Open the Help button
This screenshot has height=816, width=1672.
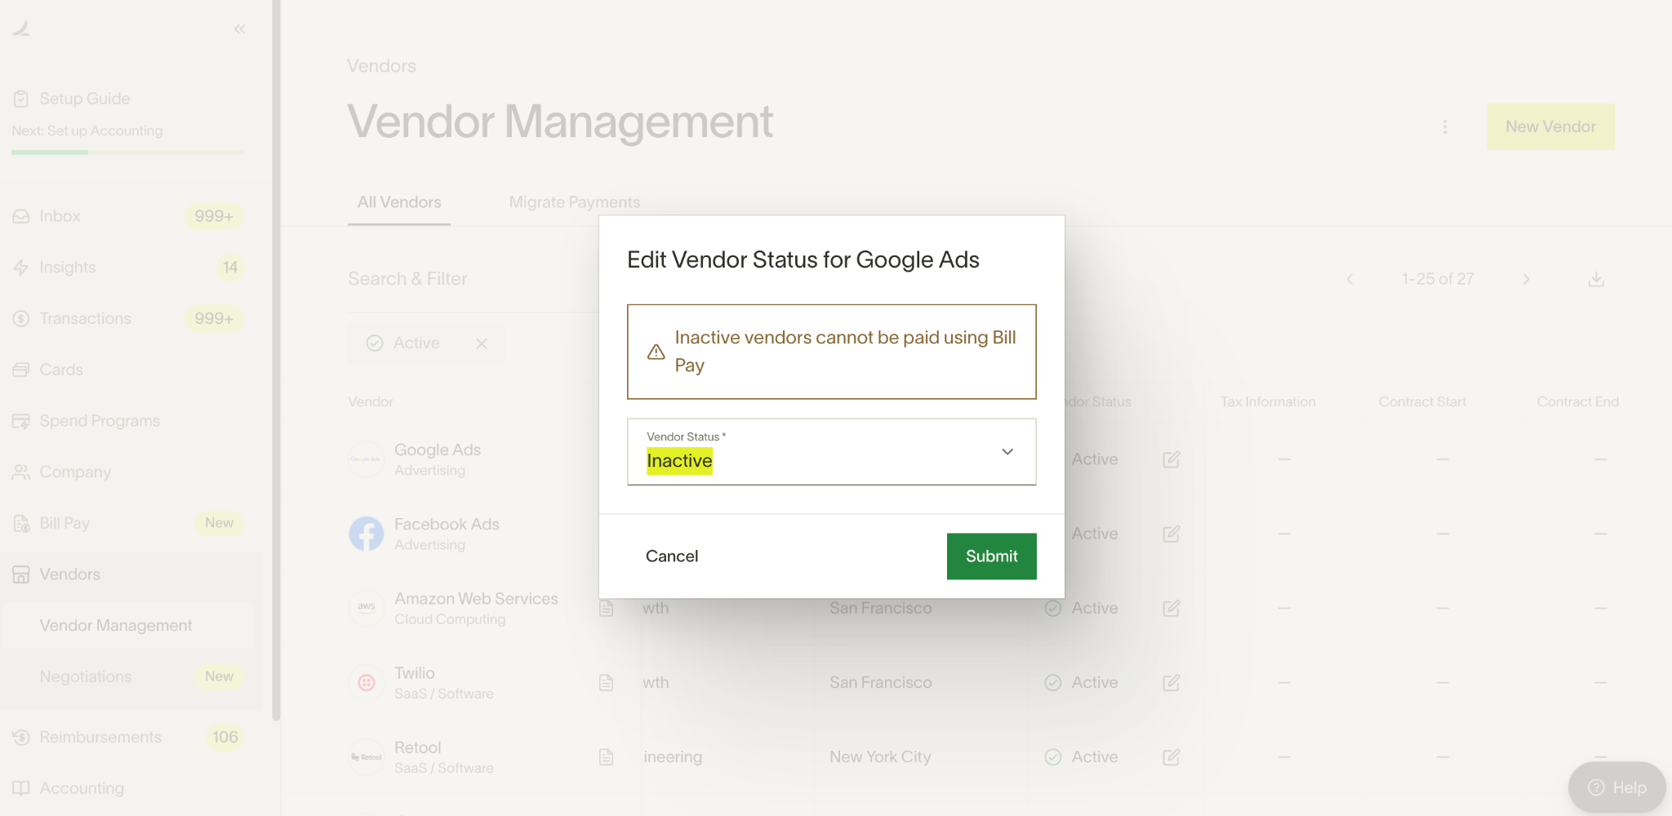(1616, 787)
